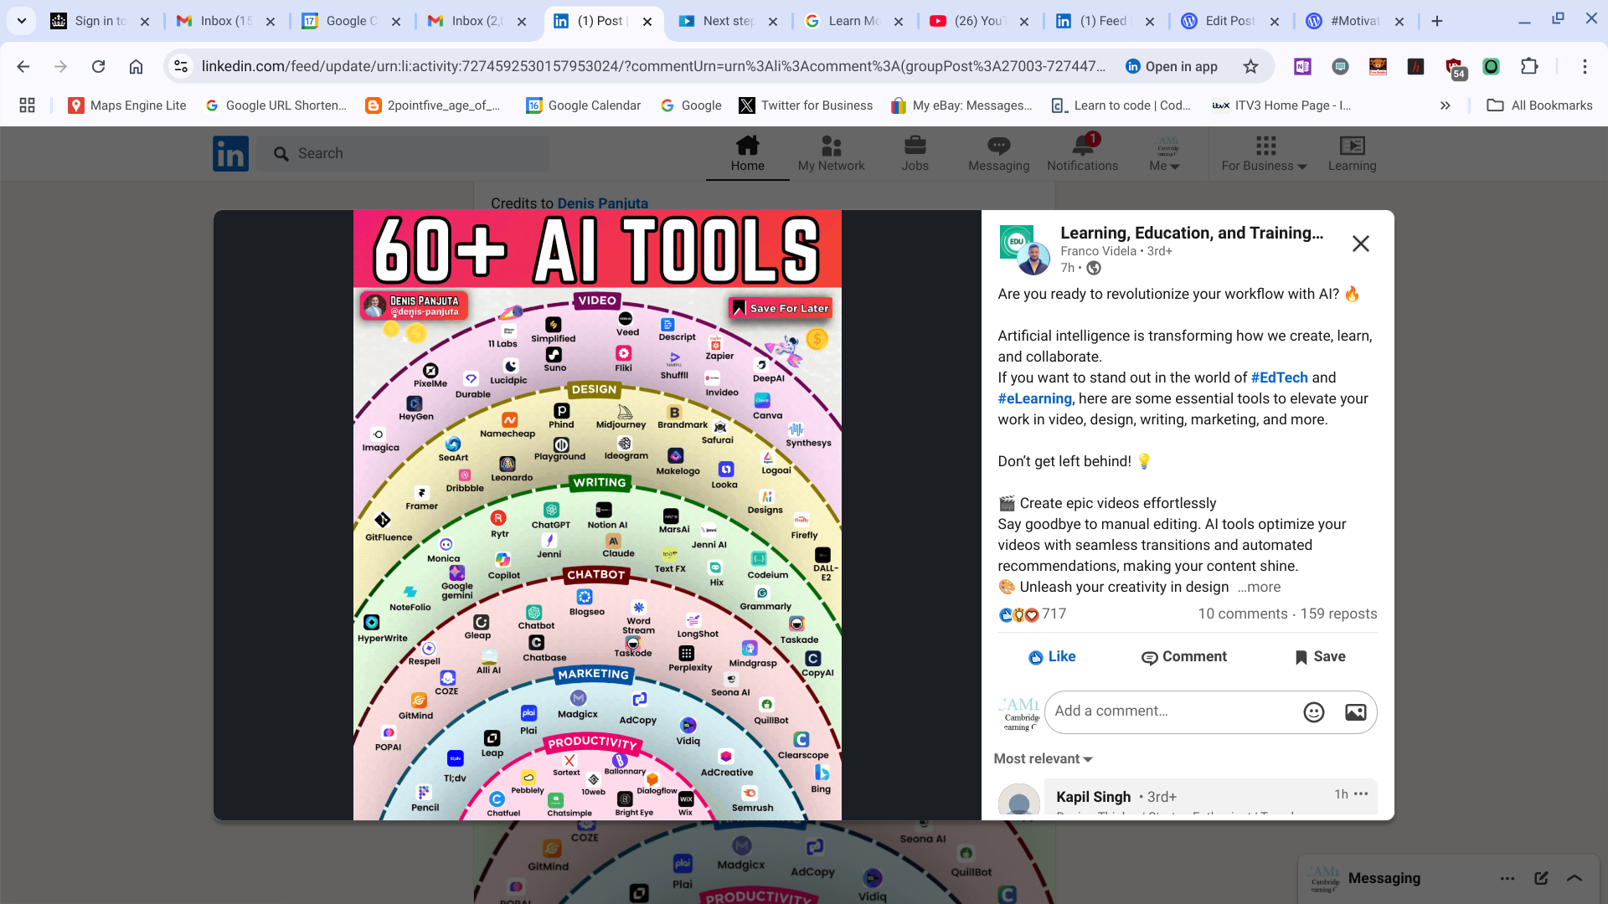The height and width of the screenshot is (904, 1608).
Task: Select the Home navigation tab
Action: pos(747,154)
